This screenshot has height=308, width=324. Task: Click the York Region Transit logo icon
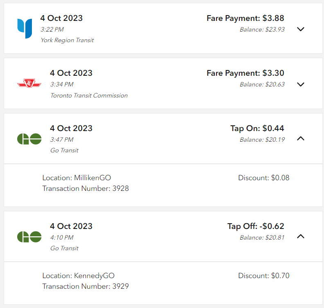coord(25,28)
